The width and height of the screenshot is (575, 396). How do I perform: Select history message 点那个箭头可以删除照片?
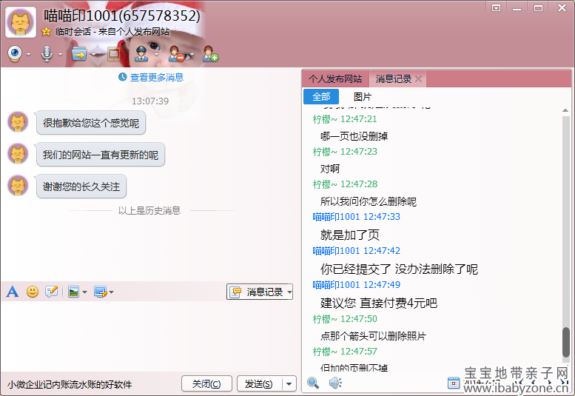tap(373, 336)
